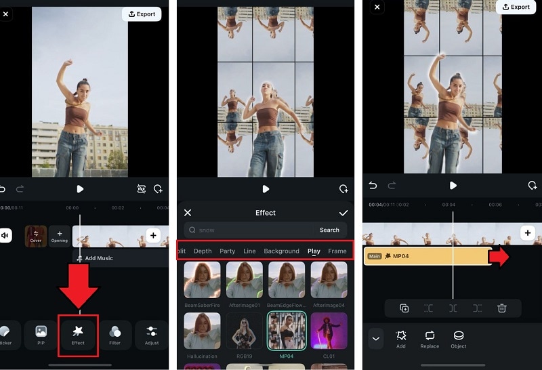The image size is (542, 370).
Task: Duplicate the selected effect clip
Action: (404, 308)
